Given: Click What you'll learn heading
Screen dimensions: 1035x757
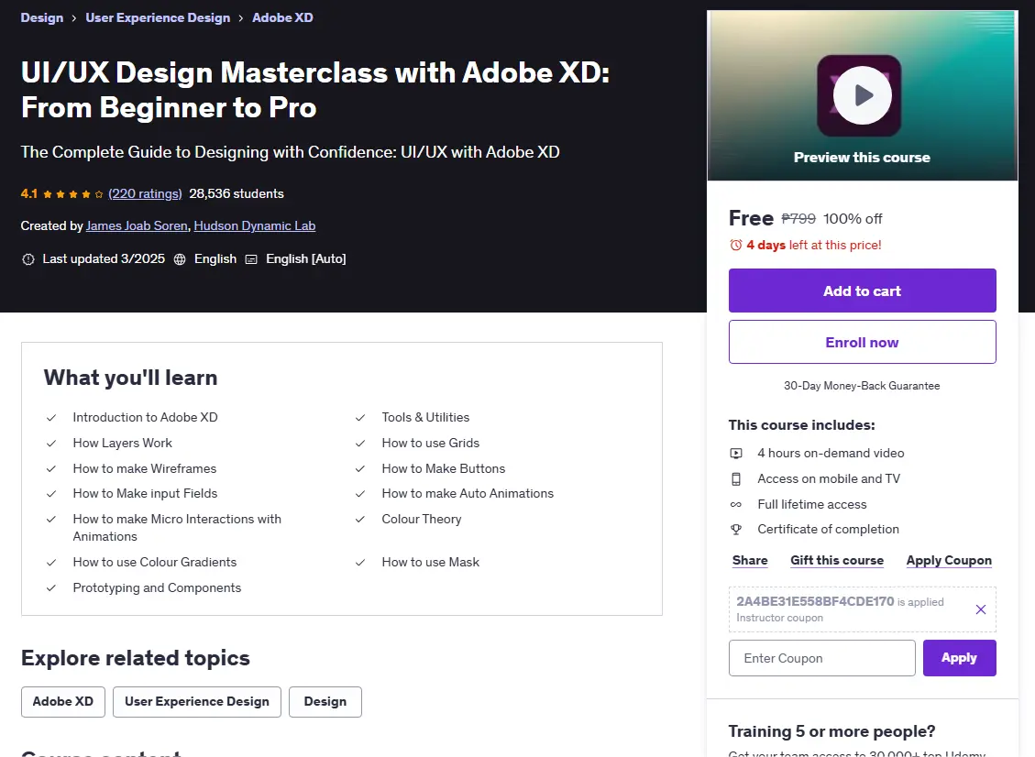Looking at the screenshot, I should click(131, 378).
